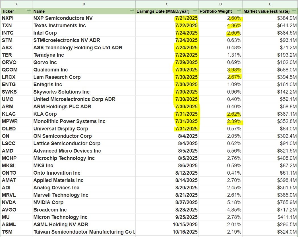This screenshot has height=237, width=298.
Task: Open the filter for Market value column
Action: click(294, 11)
